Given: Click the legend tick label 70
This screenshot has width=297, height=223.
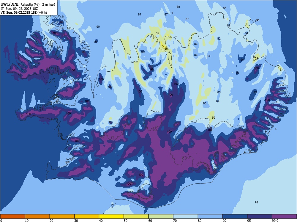Looking at the screenshot, I should 175,221.
